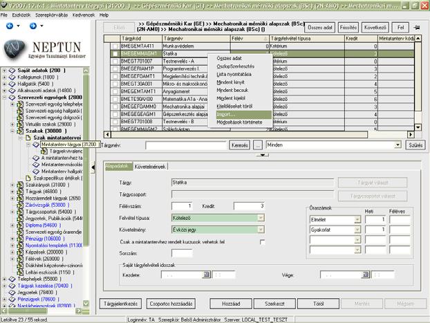The width and height of the screenshot is (430, 323).
Task: Open calendar picker for Vége date
Action: coord(365,275)
